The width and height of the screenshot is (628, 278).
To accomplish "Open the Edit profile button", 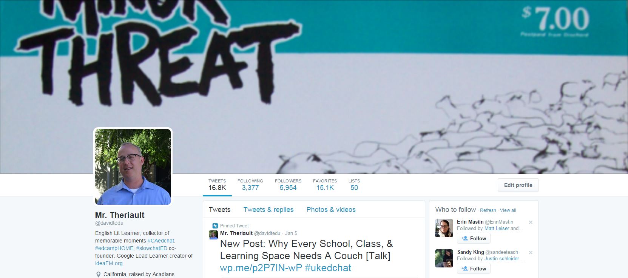I will [518, 185].
